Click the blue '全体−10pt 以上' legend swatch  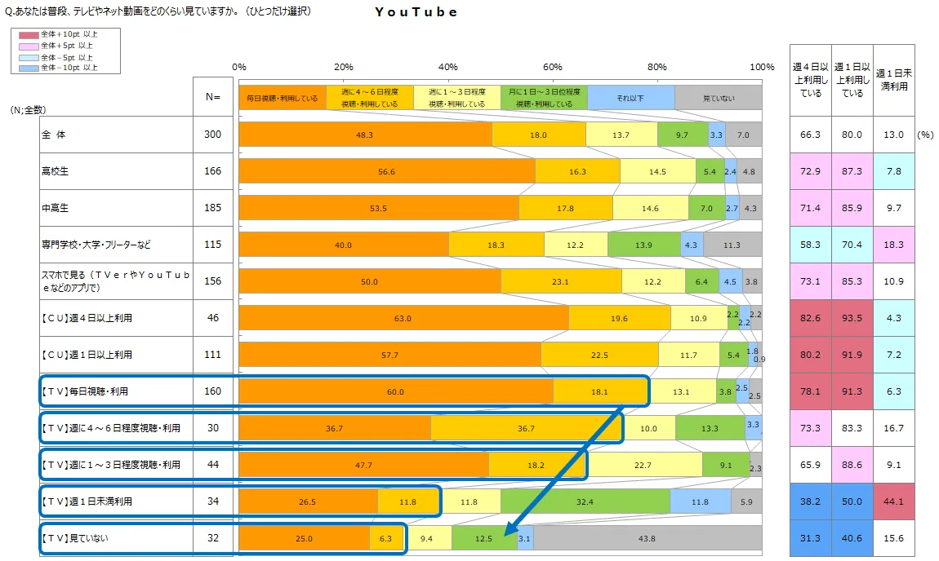[x=29, y=68]
